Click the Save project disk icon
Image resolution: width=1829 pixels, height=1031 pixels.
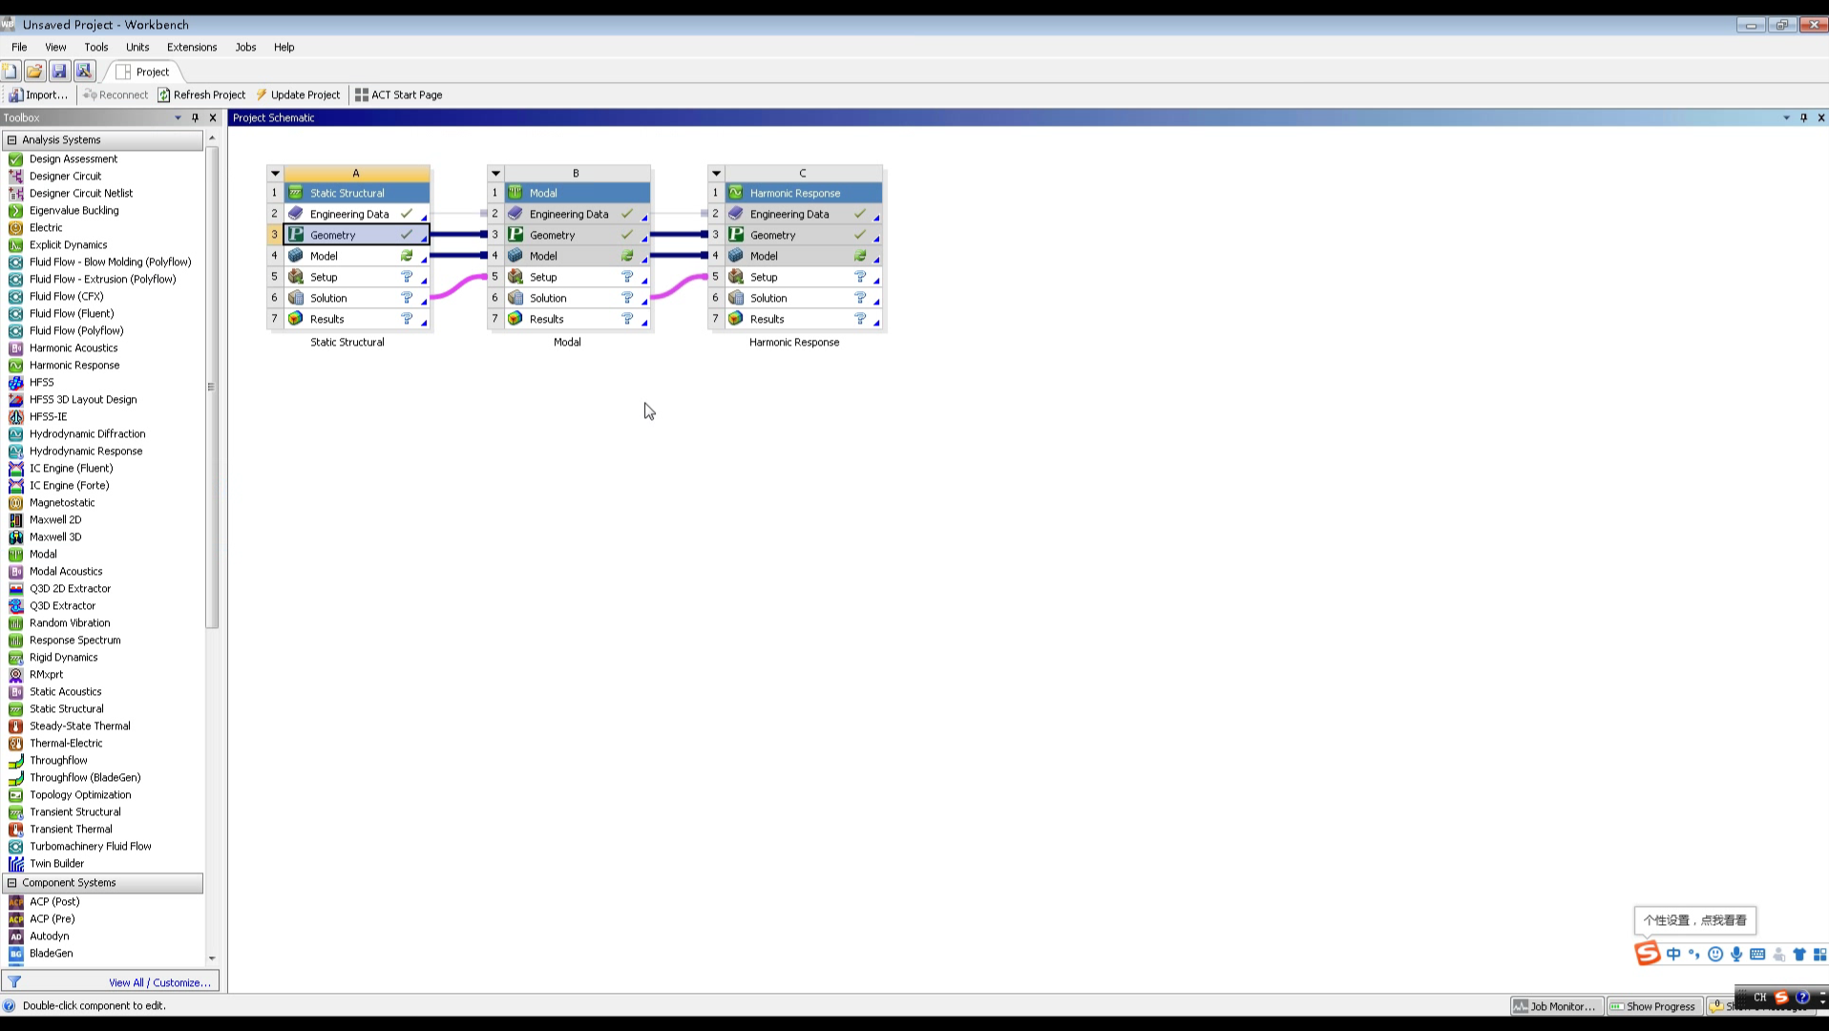click(59, 72)
